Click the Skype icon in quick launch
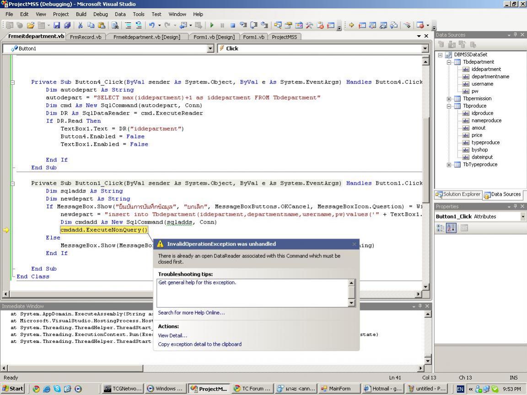The width and height of the screenshot is (527, 395). point(57,389)
